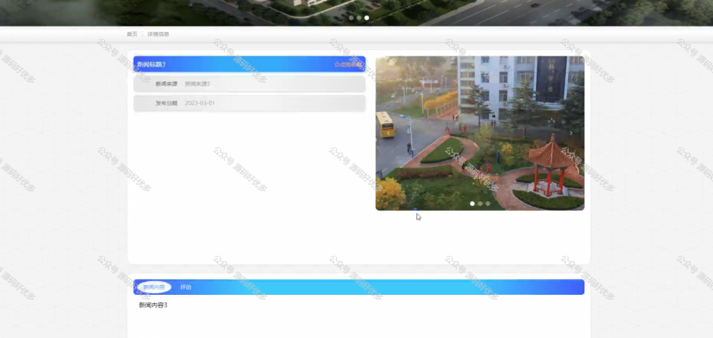Click the campus photo in the news carousel
The width and height of the screenshot is (713, 338).
click(480, 133)
